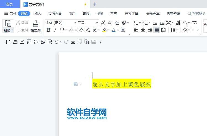Switch to the 视图 ribbon tab

point(100,14)
